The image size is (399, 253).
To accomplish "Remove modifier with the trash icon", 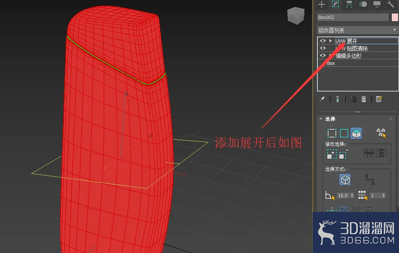I will click(364, 99).
